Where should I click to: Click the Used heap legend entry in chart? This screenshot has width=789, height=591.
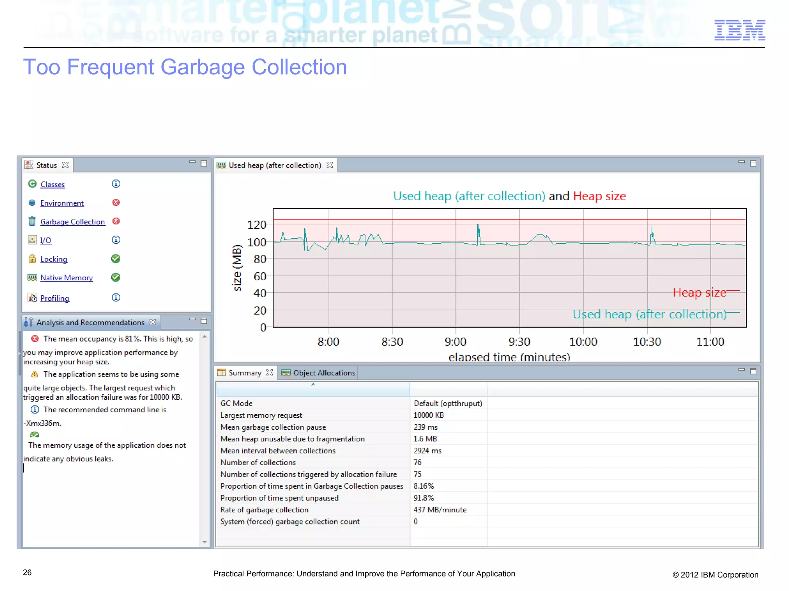coord(656,314)
